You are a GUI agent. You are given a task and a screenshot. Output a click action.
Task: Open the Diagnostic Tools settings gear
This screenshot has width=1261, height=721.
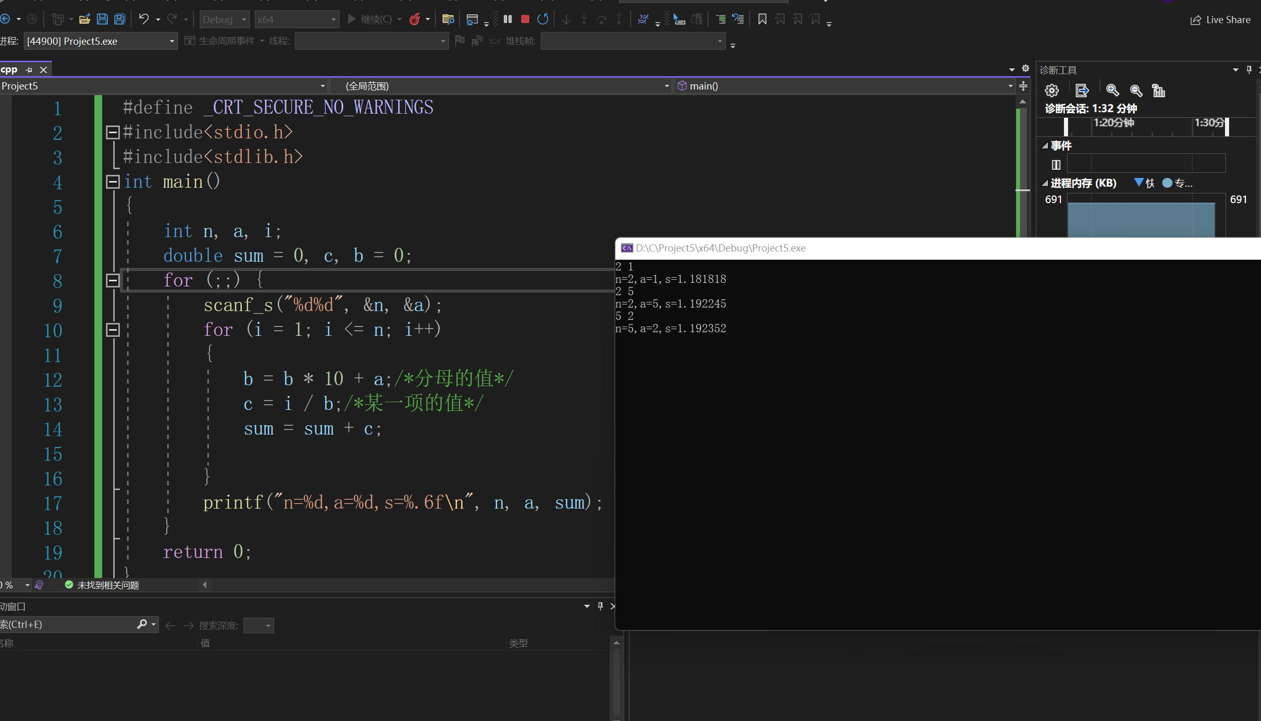pos(1052,91)
